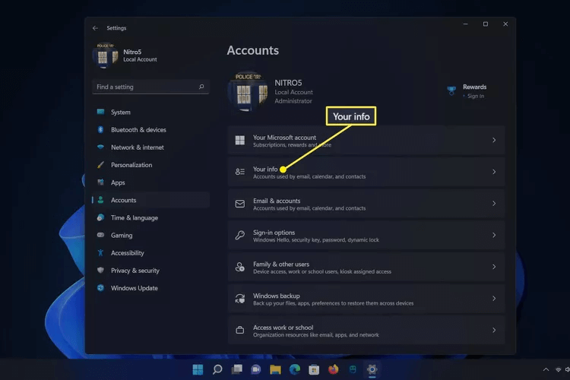Expand Family & other users chevron
Image resolution: width=570 pixels, height=380 pixels.
click(x=494, y=267)
